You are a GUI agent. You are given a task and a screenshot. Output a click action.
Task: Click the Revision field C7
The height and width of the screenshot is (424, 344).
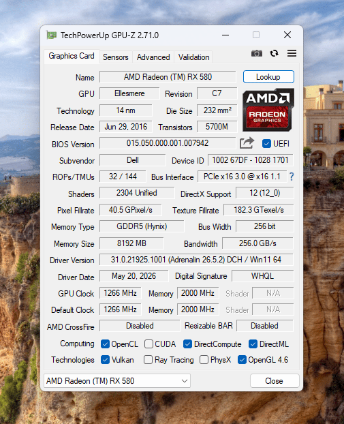coord(217,93)
